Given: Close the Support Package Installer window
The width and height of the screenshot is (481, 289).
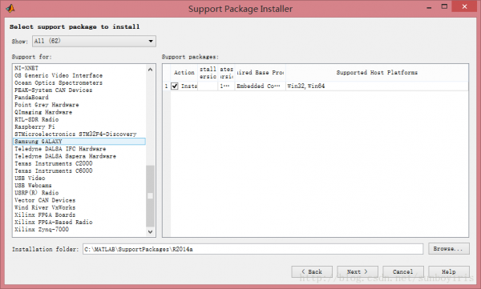Looking at the screenshot, I should (x=464, y=6).
